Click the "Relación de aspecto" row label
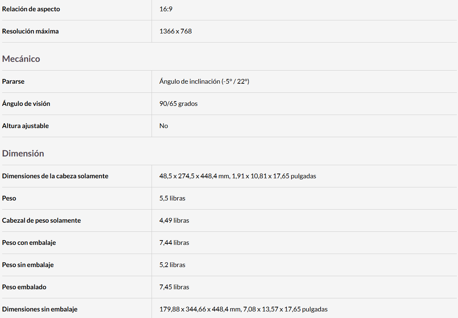This screenshot has width=458, height=318. click(31, 9)
